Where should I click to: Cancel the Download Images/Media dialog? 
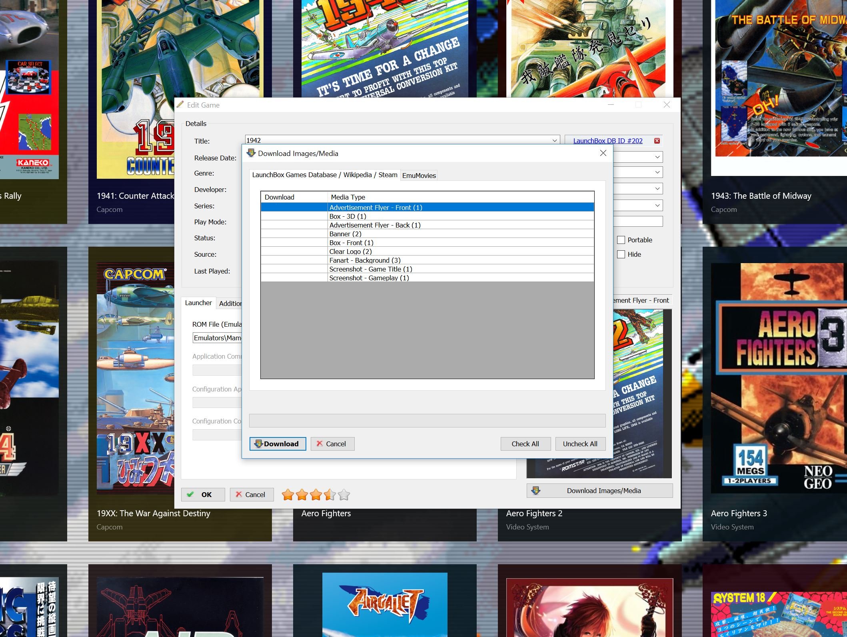tap(332, 444)
